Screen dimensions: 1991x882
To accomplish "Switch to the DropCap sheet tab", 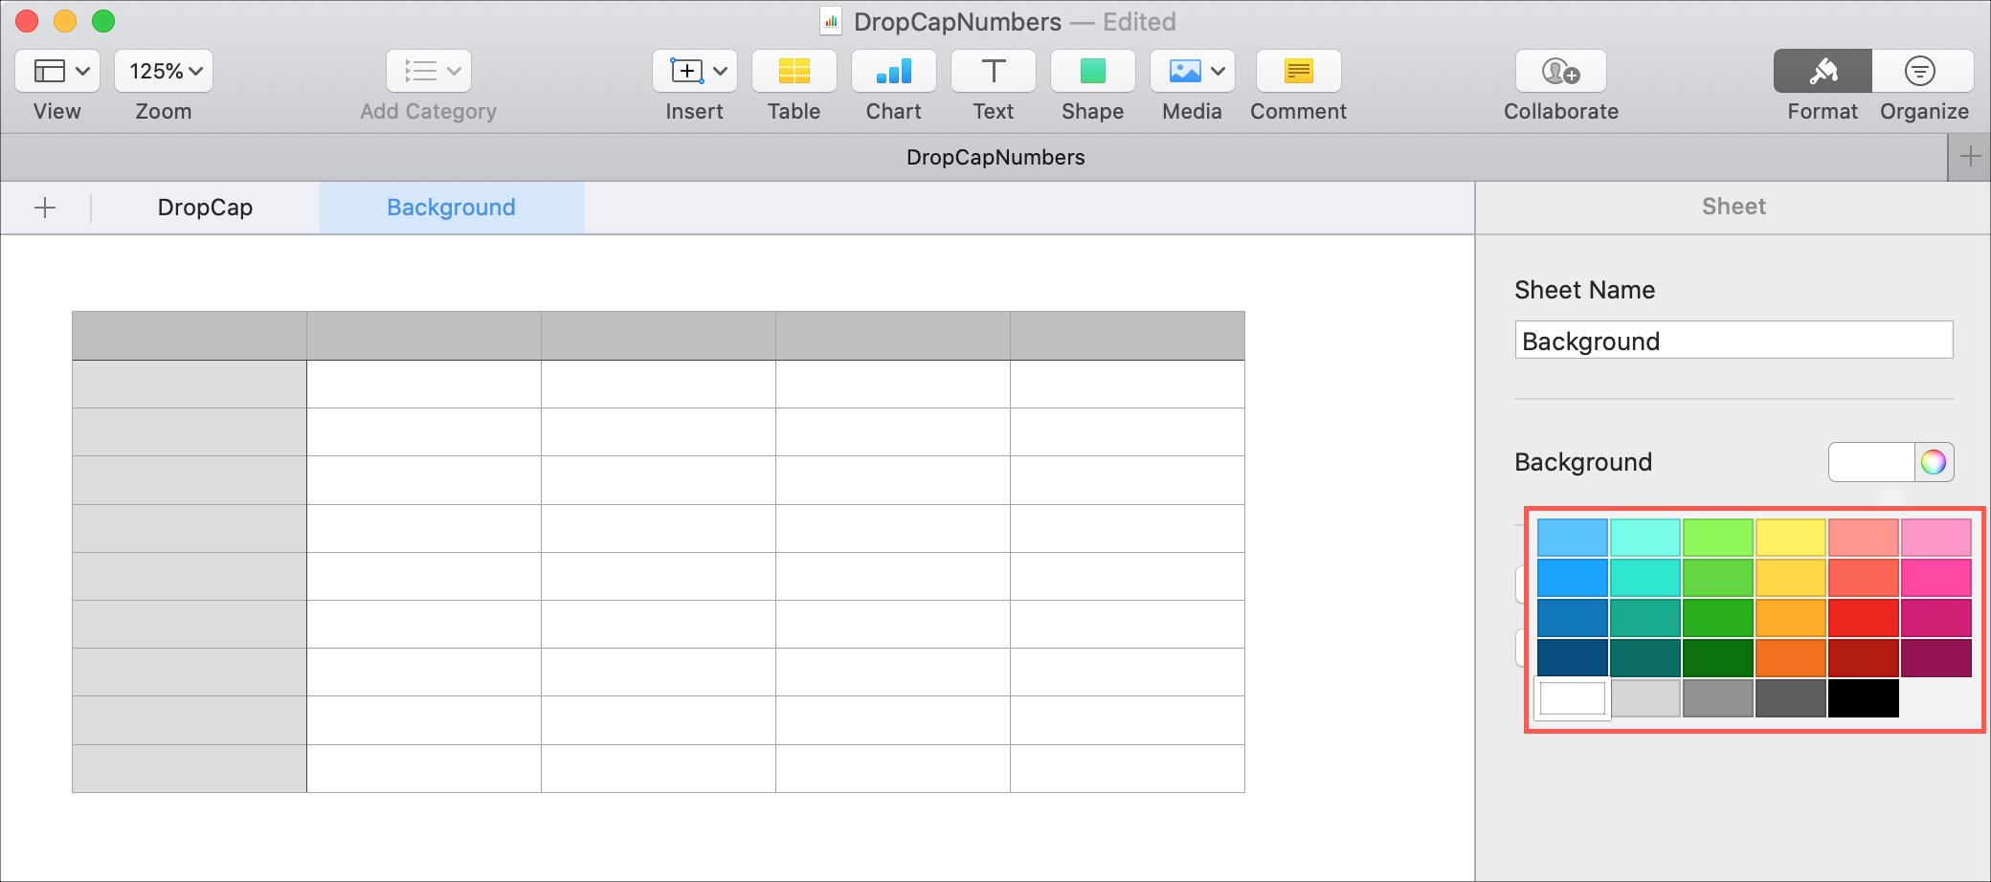I will tap(205, 208).
